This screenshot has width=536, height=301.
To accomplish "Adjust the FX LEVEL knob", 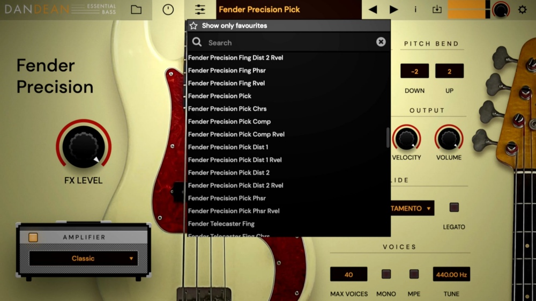I will coord(84,146).
